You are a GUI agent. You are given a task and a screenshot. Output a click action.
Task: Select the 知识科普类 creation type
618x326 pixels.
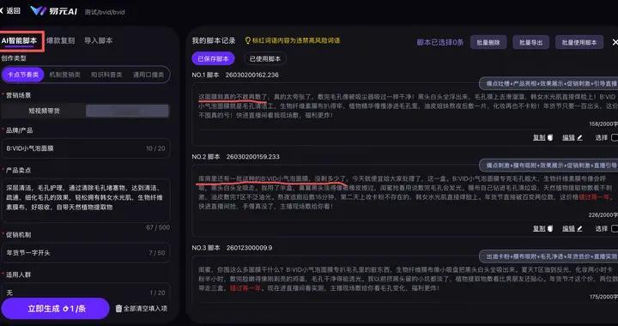click(106, 75)
